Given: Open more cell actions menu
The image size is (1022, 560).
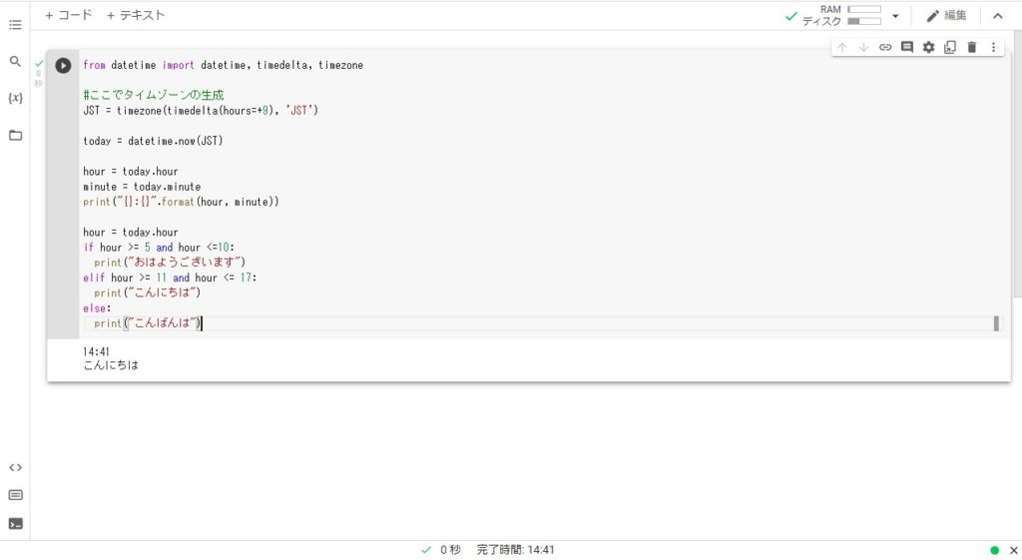Looking at the screenshot, I should tap(993, 47).
